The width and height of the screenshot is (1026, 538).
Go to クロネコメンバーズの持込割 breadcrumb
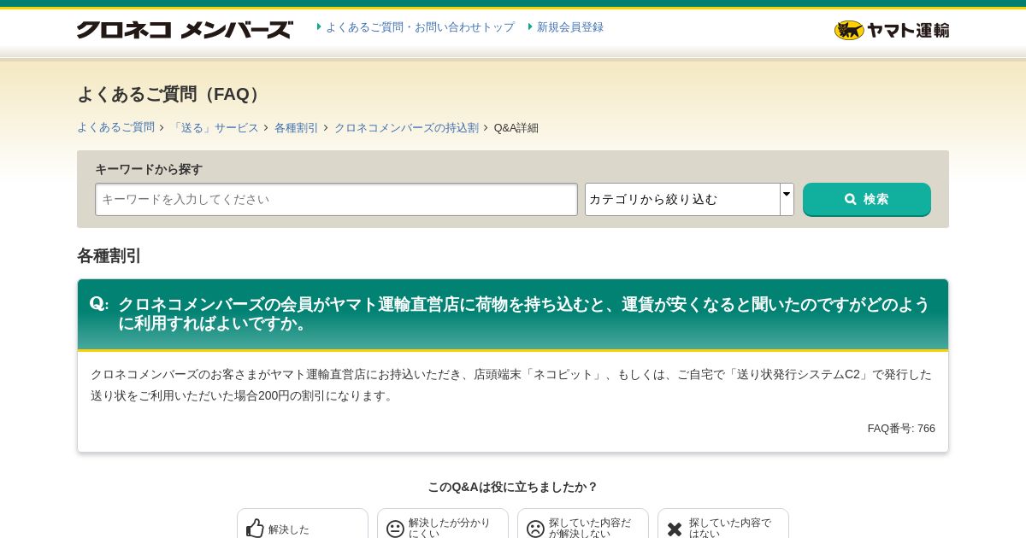coord(406,127)
